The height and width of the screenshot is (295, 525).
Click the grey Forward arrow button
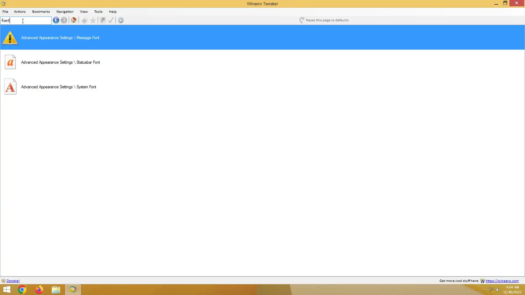pos(64,20)
